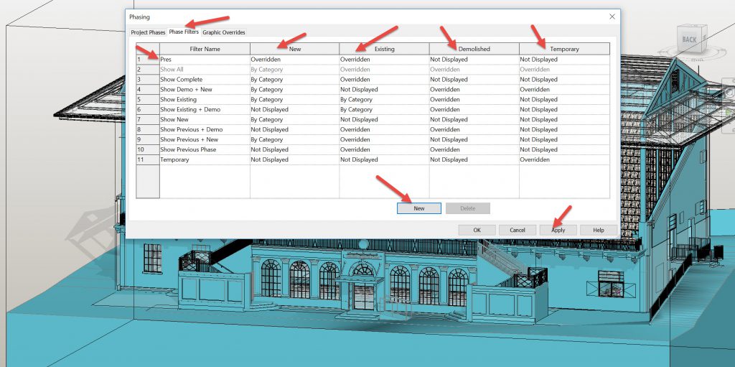The width and height of the screenshot is (735, 367).
Task: Click the Cancel button
Action: [518, 230]
